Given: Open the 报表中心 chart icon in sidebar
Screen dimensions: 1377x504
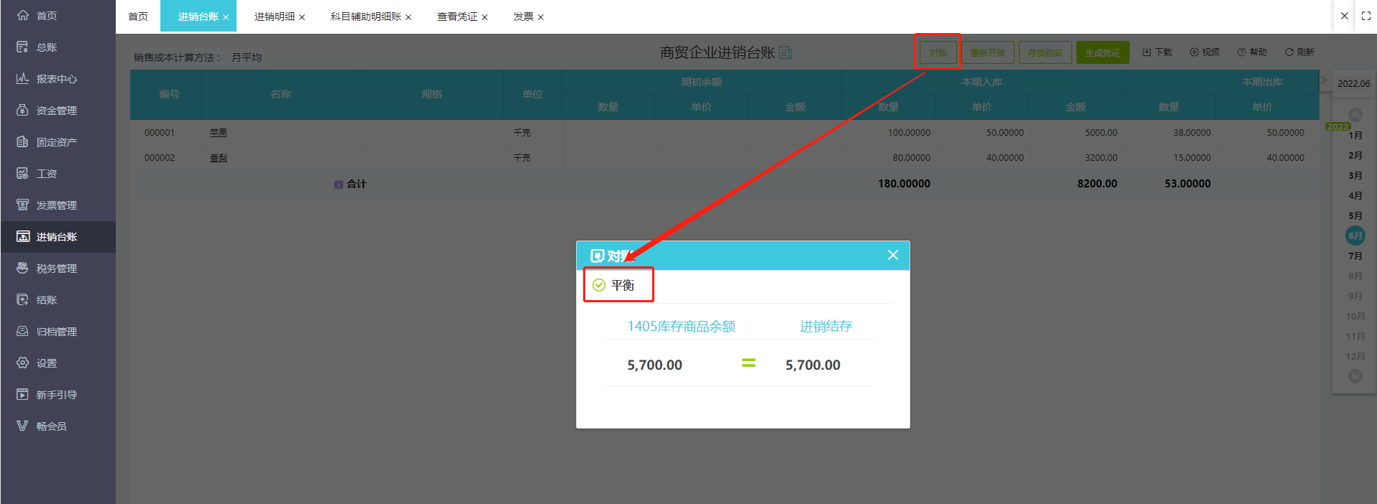Looking at the screenshot, I should [x=23, y=78].
